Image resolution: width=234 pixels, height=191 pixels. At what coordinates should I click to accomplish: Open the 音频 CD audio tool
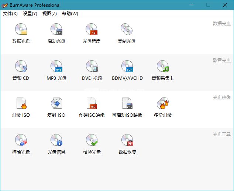(x=21, y=70)
